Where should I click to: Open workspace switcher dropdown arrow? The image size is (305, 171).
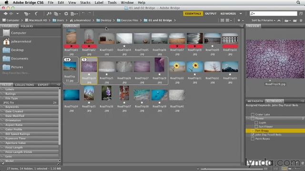(241, 14)
